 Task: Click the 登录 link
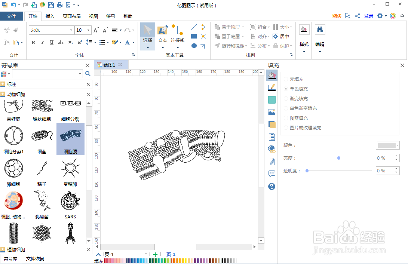[368, 16]
